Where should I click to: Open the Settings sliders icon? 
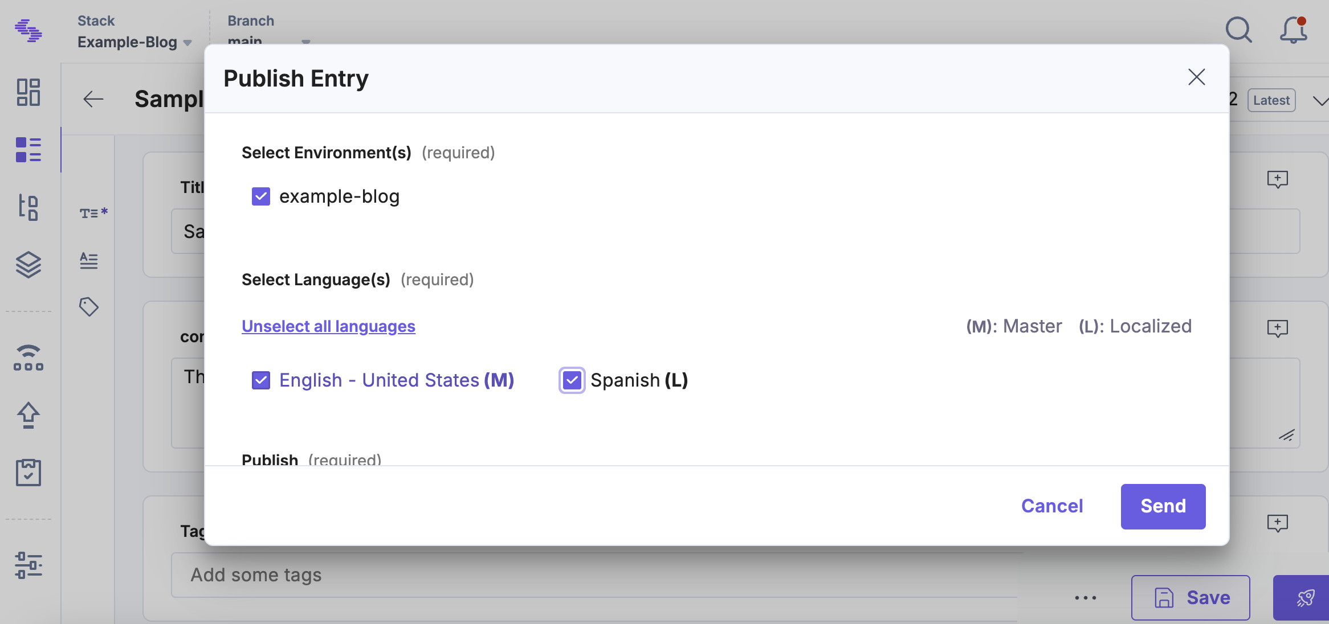coord(28,565)
